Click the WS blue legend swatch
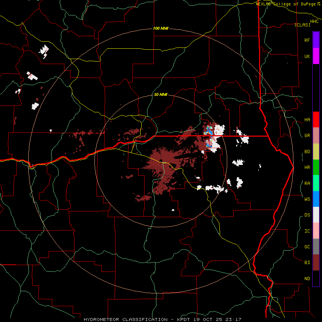The height and width of the screenshot is (322, 322). click(x=316, y=199)
